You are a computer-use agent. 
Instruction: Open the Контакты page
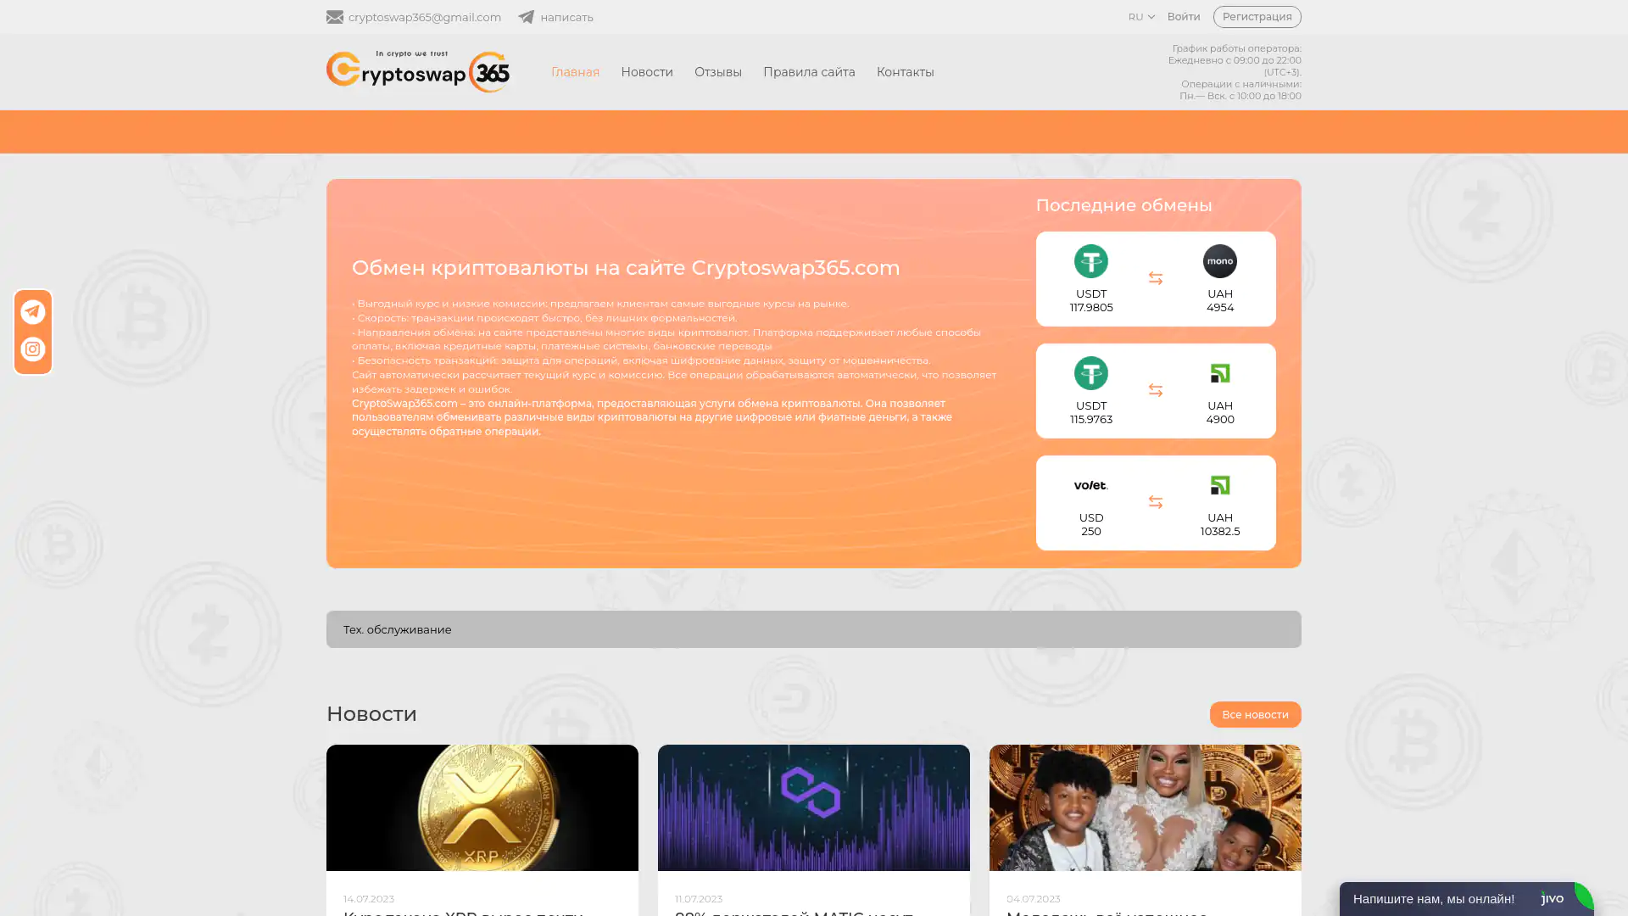point(905,72)
